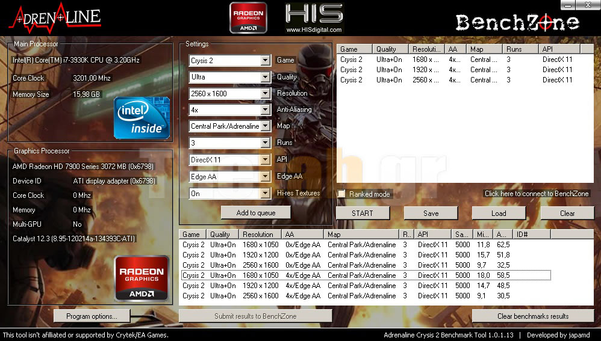Click the Radeon Graphics AMD badge in header
Screen dimensions: 601x341
click(248, 17)
